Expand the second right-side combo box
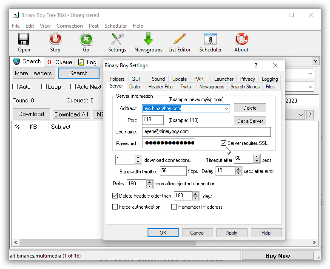 tap(310, 87)
